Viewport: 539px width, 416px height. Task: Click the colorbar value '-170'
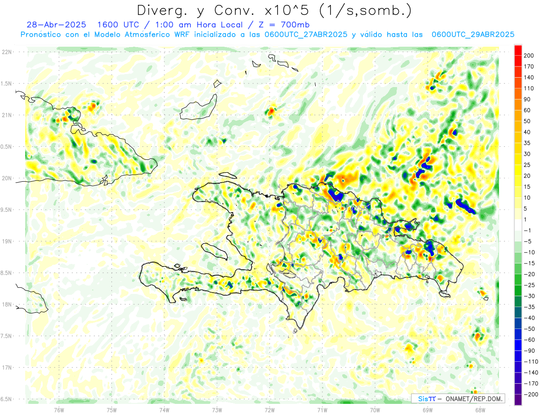(530, 383)
